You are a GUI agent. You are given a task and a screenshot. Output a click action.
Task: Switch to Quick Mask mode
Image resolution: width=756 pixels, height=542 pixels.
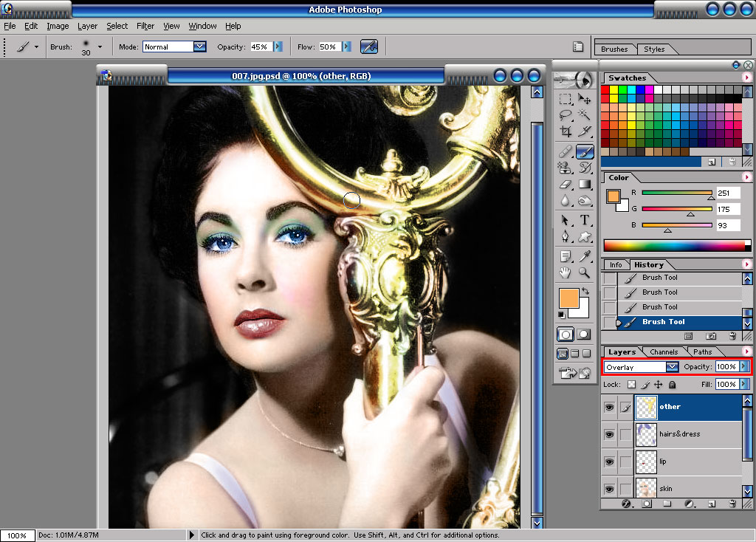click(x=583, y=335)
